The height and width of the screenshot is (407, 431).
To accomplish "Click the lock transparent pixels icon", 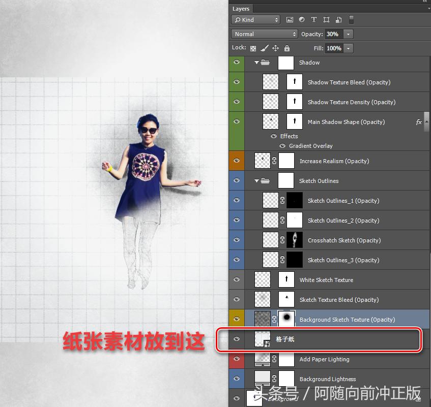I will pos(253,48).
